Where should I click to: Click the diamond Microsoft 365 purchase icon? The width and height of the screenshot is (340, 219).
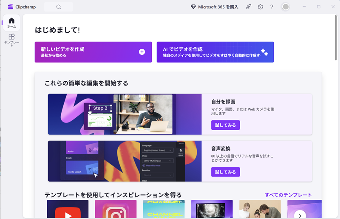(193, 7)
